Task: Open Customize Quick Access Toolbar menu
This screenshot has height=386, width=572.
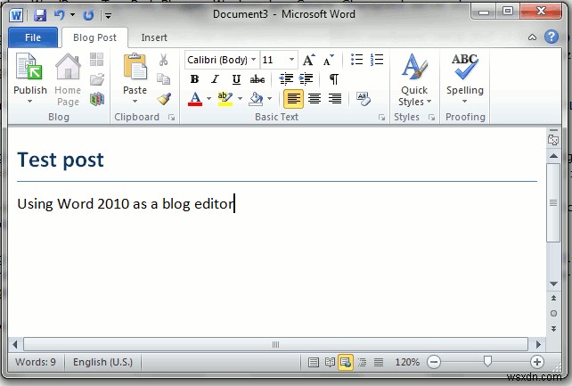Action: click(x=109, y=15)
